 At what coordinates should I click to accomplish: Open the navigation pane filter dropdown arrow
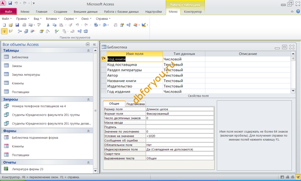tap(88, 44)
